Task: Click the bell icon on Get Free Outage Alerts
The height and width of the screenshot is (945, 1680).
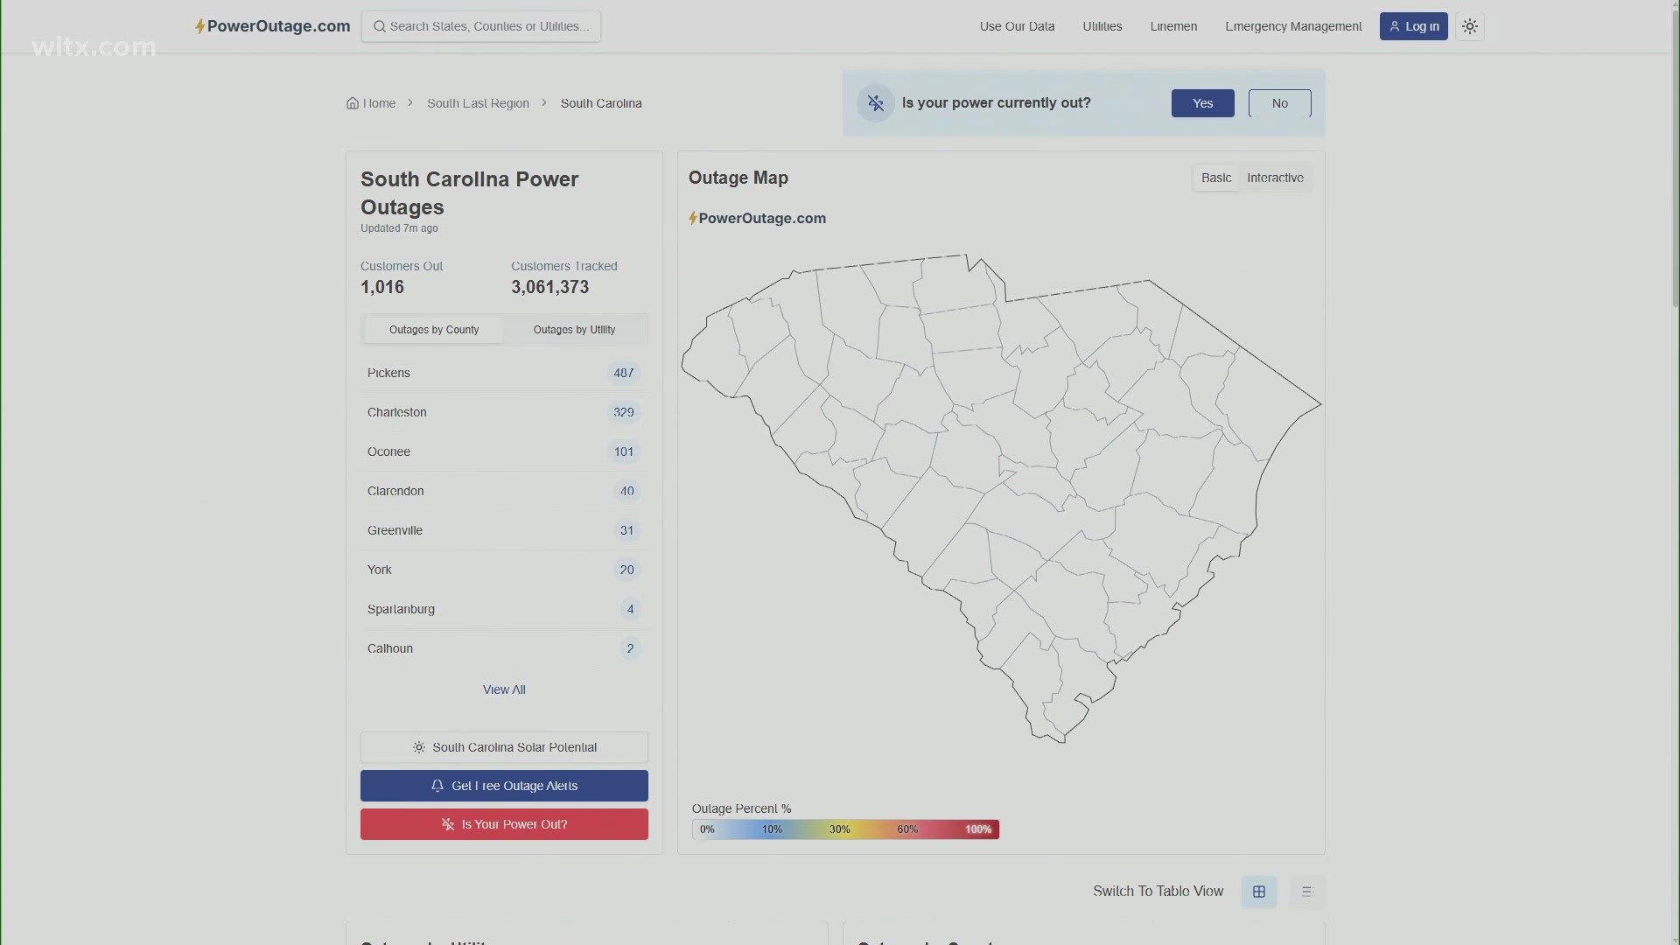Action: click(x=437, y=786)
